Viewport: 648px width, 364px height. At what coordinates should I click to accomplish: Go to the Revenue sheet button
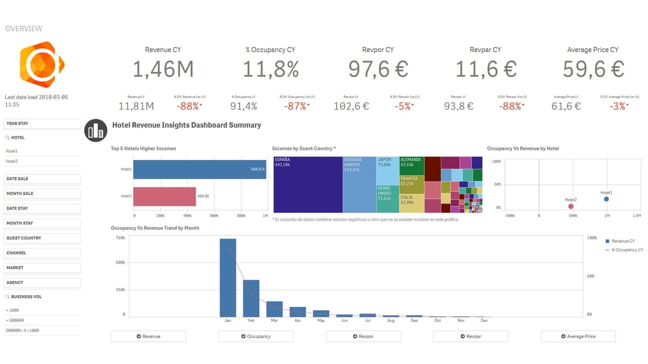[148, 336]
